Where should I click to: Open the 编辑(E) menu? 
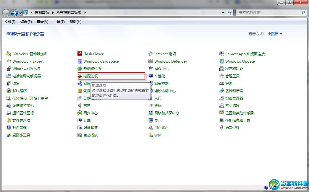[26, 22]
